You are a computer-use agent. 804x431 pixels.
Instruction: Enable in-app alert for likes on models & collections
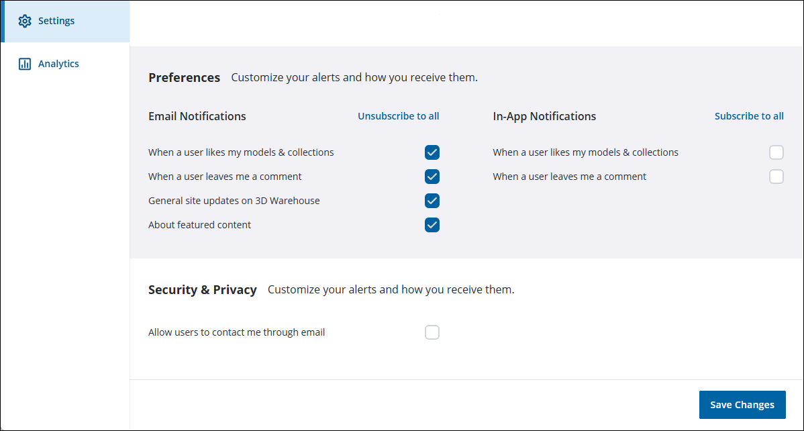point(776,152)
